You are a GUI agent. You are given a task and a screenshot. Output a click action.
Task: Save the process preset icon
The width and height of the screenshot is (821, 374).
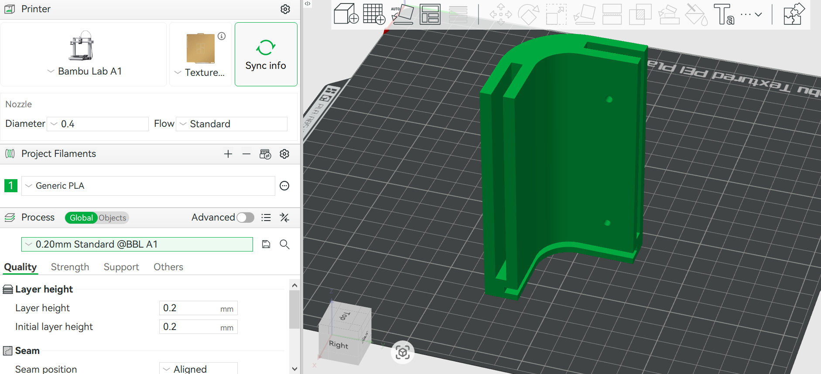click(266, 244)
